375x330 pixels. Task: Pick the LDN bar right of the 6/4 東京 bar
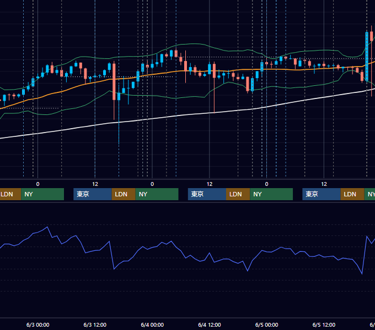[x=238, y=194]
